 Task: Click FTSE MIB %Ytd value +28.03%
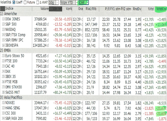[x=148, y=82]
